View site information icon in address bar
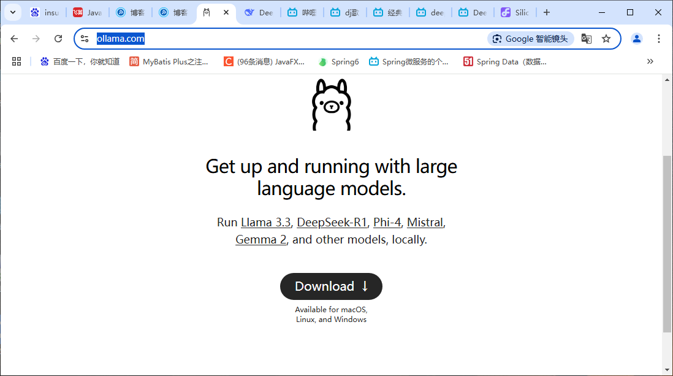This screenshot has width=673, height=376. pos(85,39)
